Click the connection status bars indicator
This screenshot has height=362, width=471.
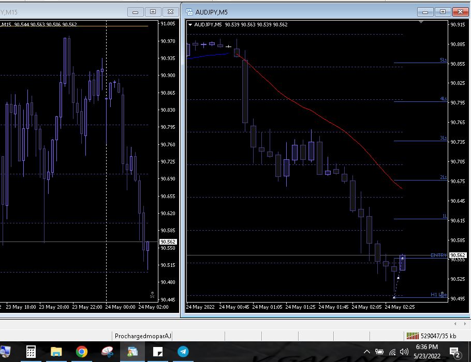pyautogui.click(x=412, y=336)
